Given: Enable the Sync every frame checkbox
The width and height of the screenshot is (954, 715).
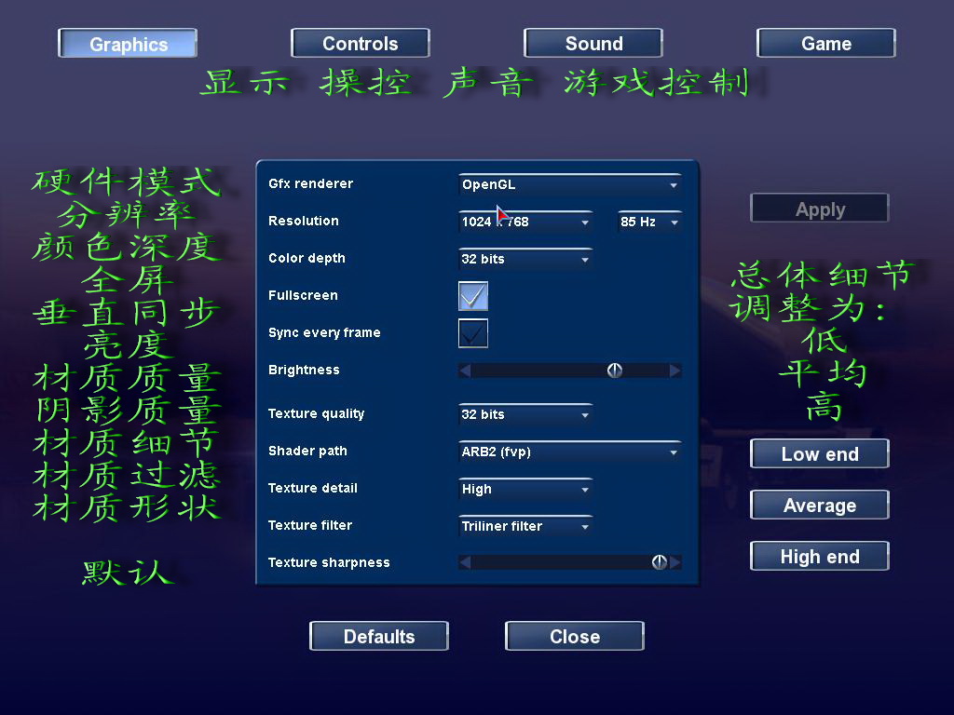Looking at the screenshot, I should [473, 333].
